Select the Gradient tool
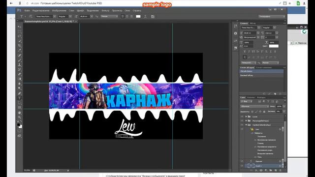The image size is (315, 177). [19, 79]
